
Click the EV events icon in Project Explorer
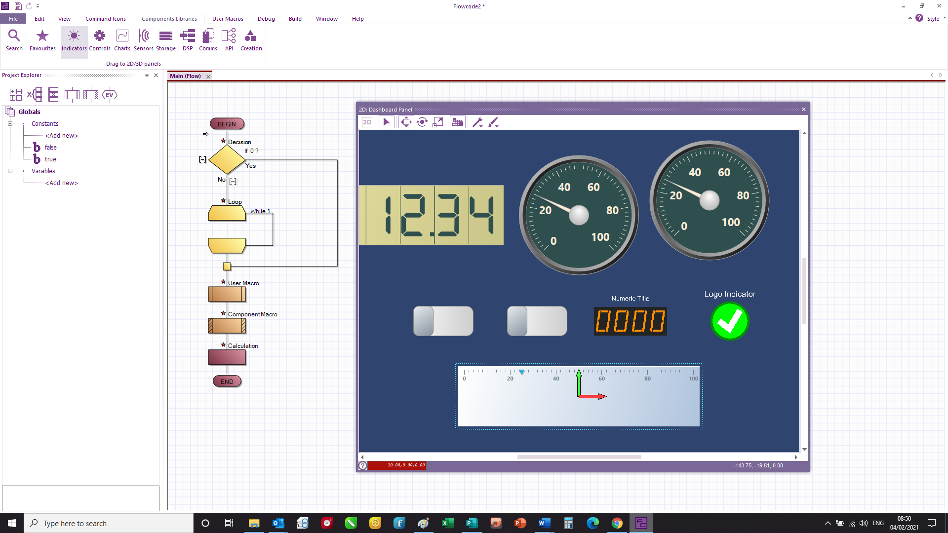click(110, 95)
